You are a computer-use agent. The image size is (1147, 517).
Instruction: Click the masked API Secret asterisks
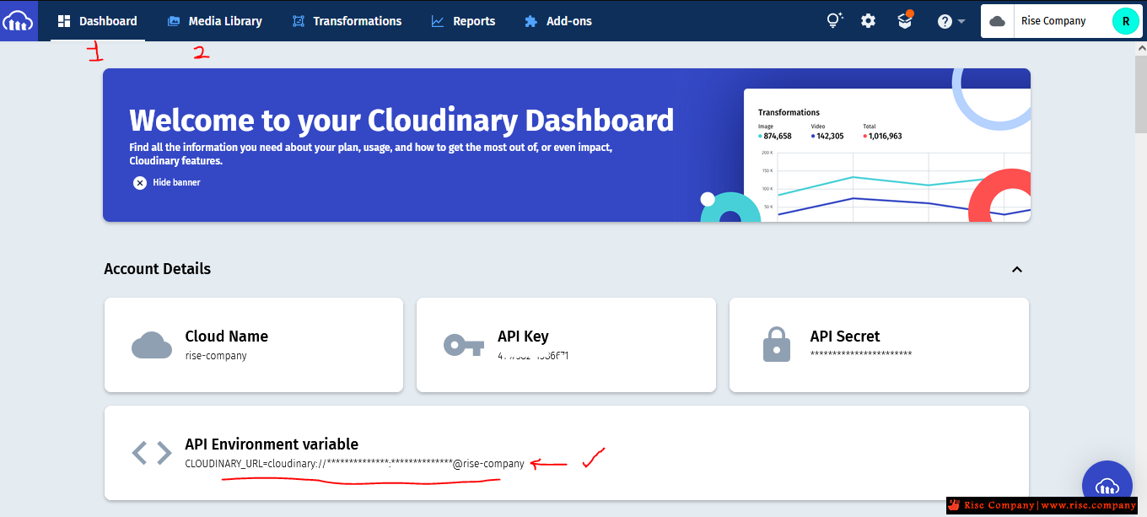(x=861, y=354)
